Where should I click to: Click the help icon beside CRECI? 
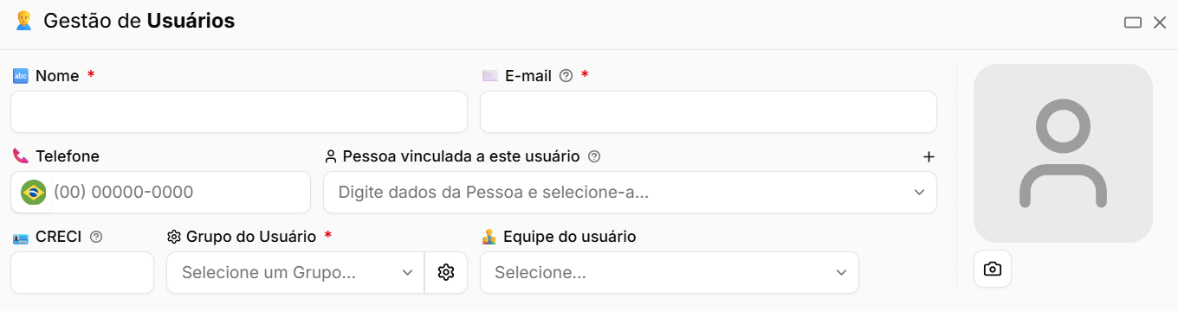[x=96, y=237]
